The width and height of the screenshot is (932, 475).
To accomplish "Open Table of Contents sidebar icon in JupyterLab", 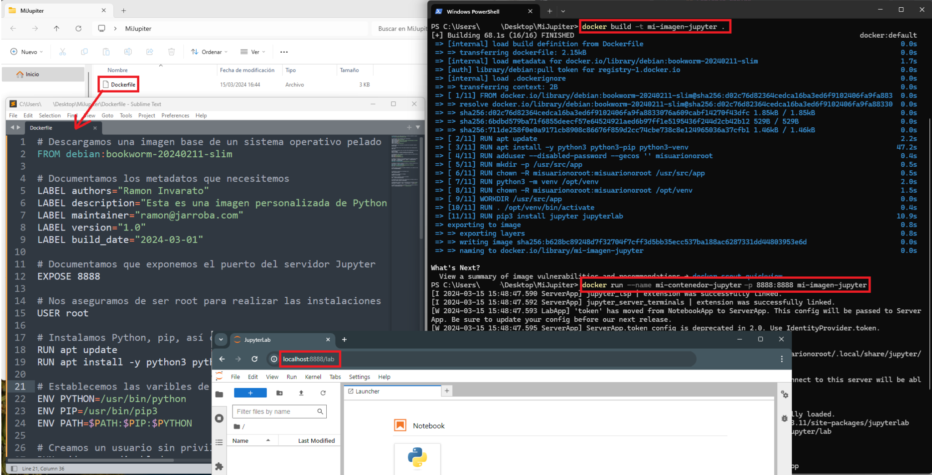I will pyautogui.click(x=219, y=442).
